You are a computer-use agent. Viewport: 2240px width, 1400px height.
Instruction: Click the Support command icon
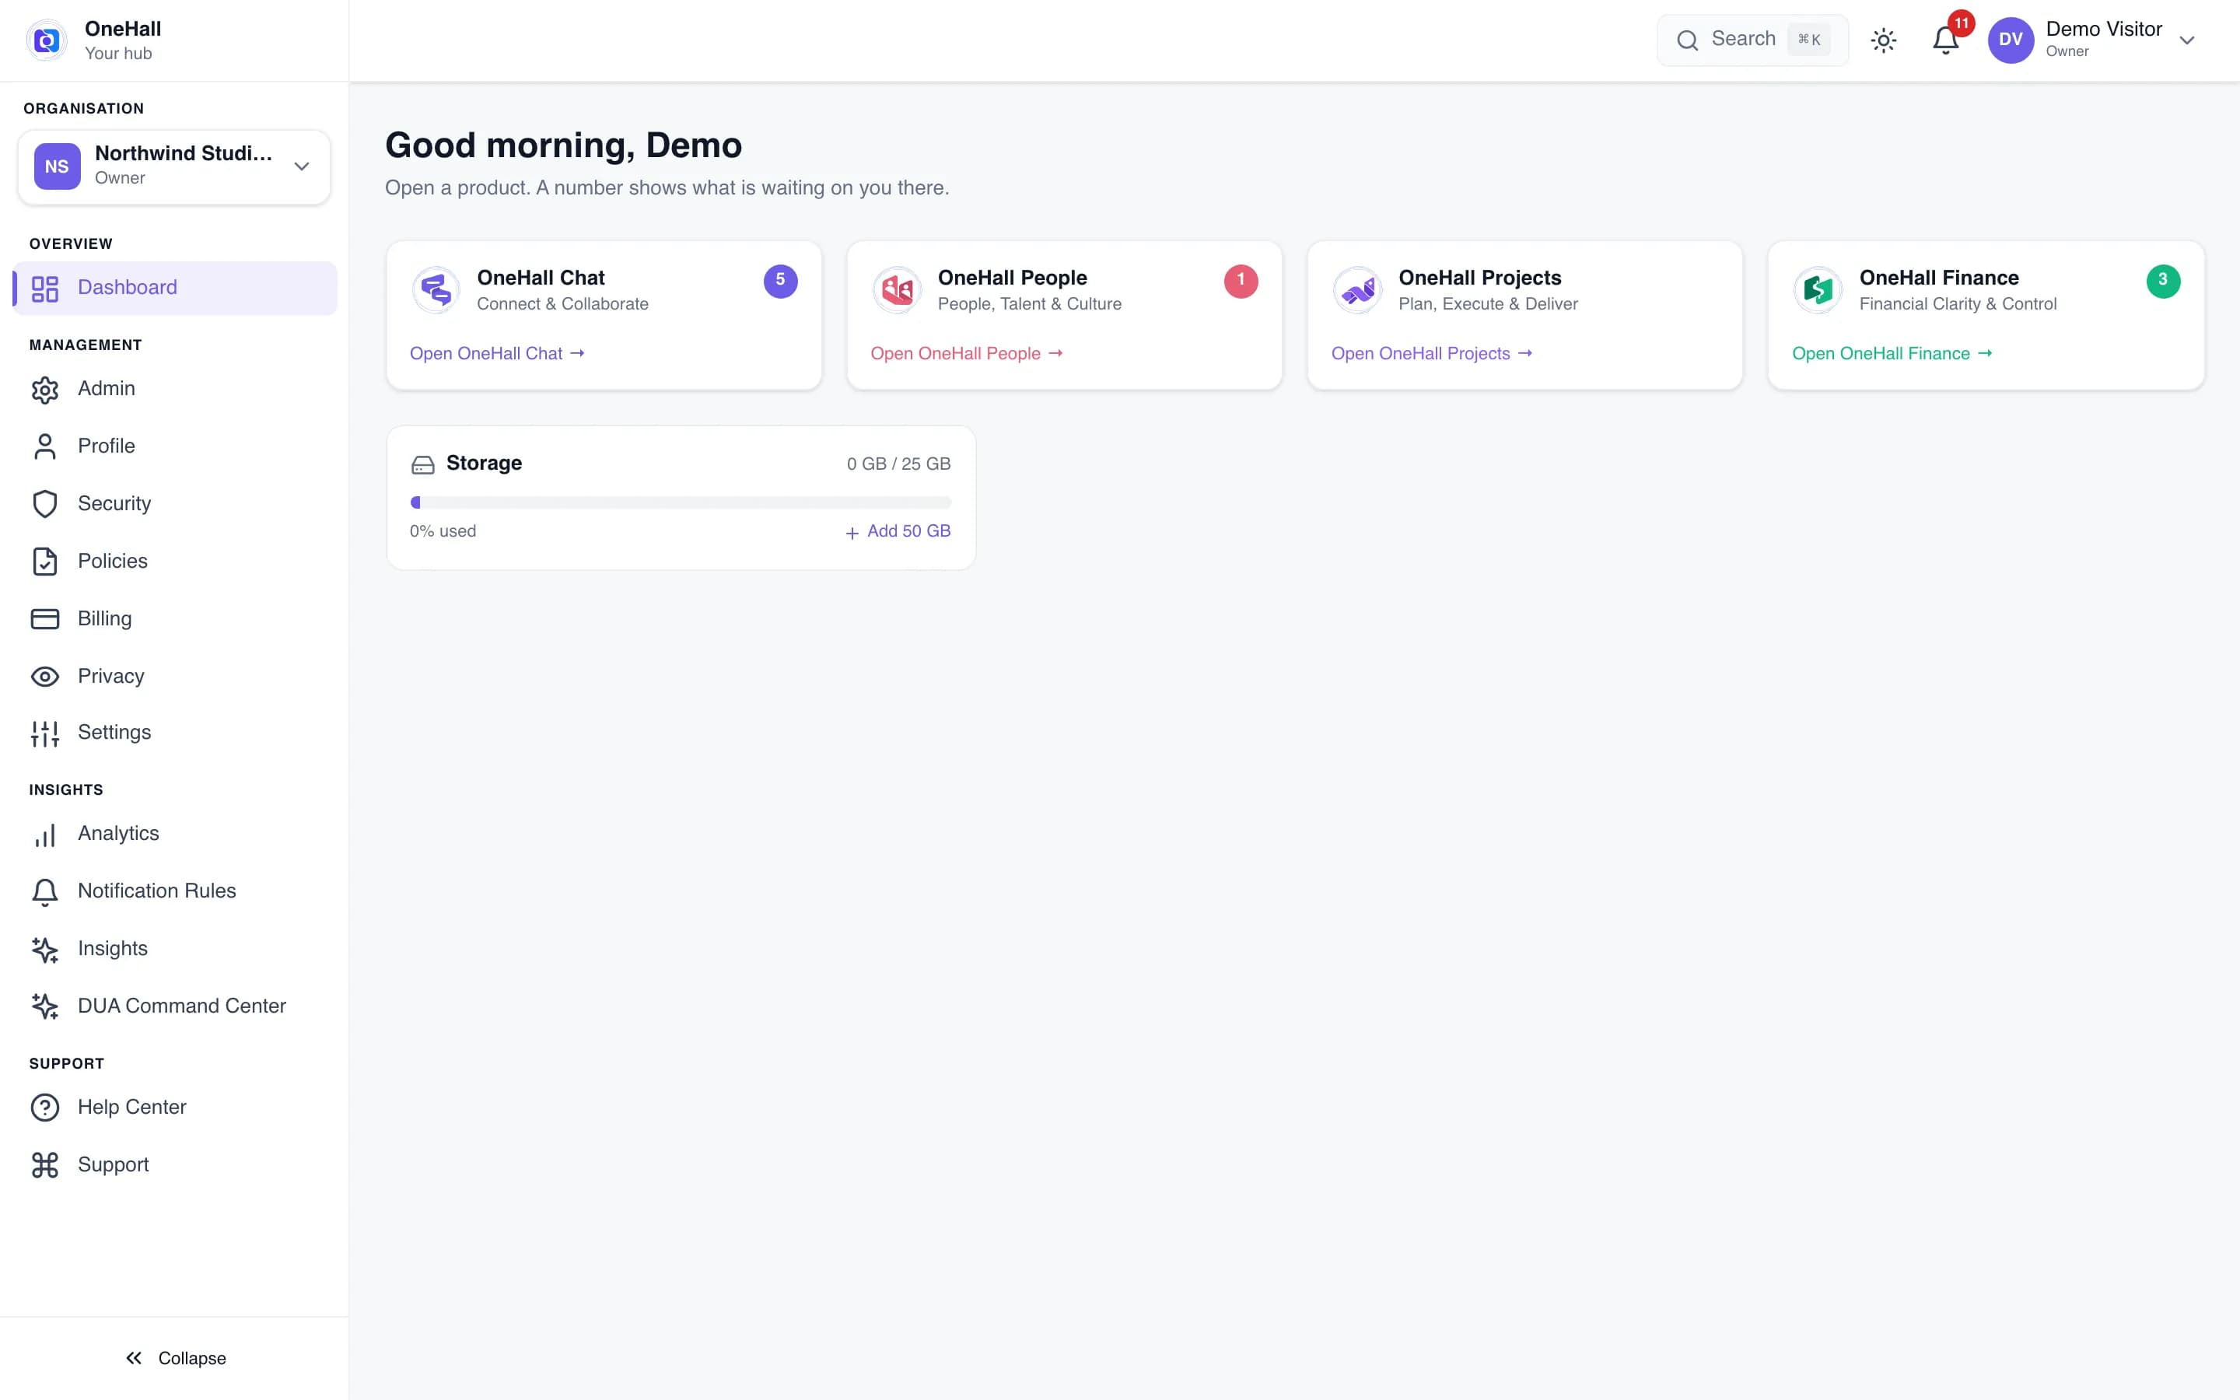point(44,1165)
